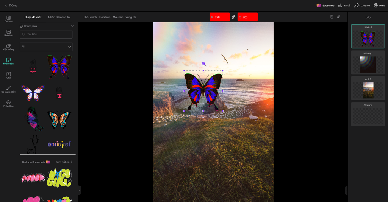Click the Chia sẻ share button
The width and height of the screenshot is (388, 202).
click(x=362, y=5)
